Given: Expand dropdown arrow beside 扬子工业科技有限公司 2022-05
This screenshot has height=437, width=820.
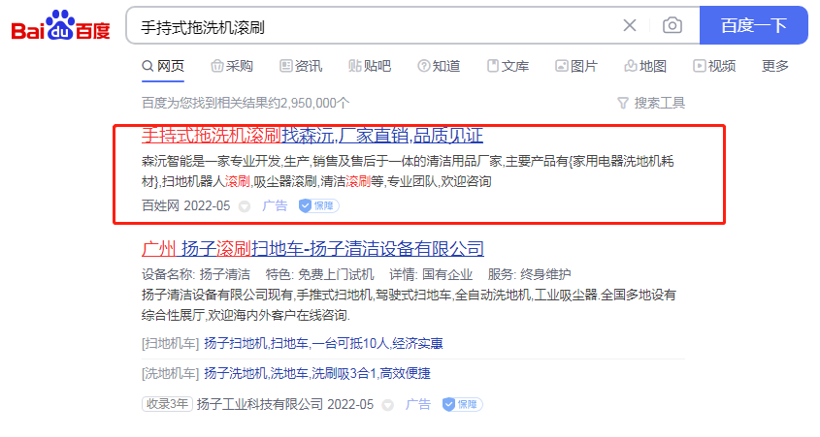Looking at the screenshot, I should pyautogui.click(x=387, y=405).
